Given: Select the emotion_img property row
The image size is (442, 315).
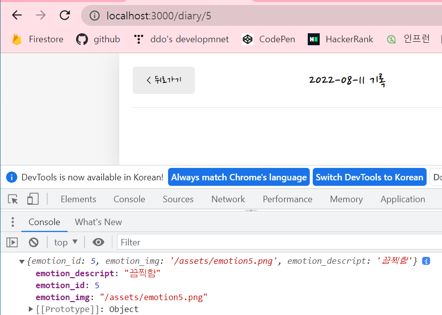Looking at the screenshot, I should (121, 298).
